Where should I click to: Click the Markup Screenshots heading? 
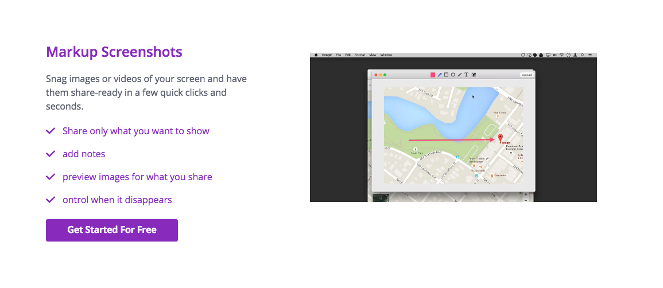click(x=114, y=52)
